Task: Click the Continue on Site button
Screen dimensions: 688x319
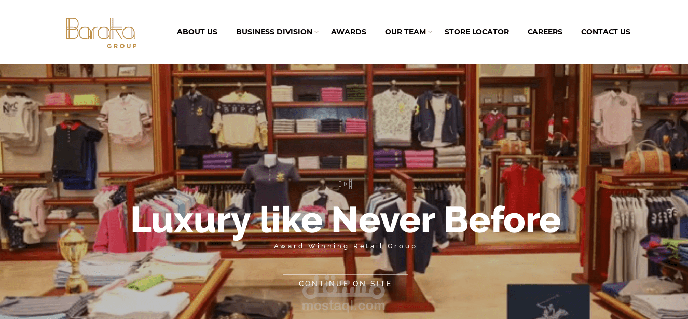Action: [346, 284]
